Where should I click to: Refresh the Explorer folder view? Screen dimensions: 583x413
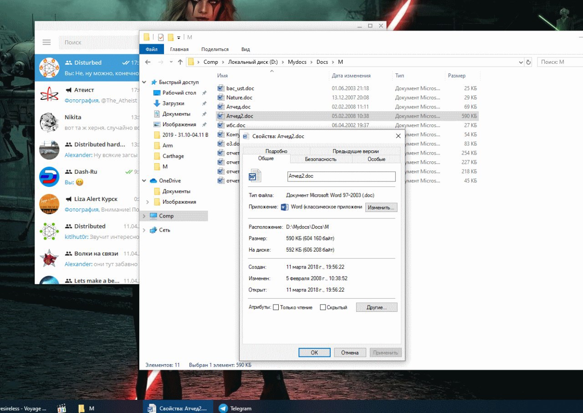coord(528,62)
